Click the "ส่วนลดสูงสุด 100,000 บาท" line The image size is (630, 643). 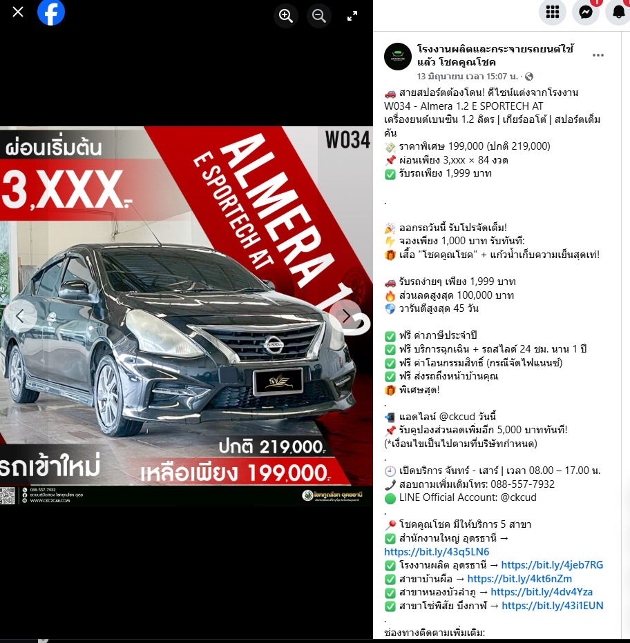pos(449,295)
